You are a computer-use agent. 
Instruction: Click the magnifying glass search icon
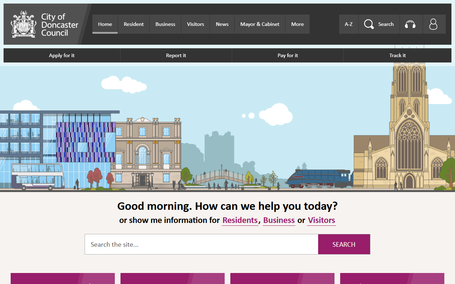point(369,24)
